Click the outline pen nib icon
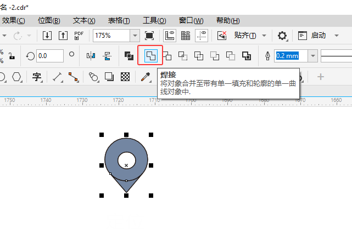This screenshot has height=229, width=352. tap(267, 56)
